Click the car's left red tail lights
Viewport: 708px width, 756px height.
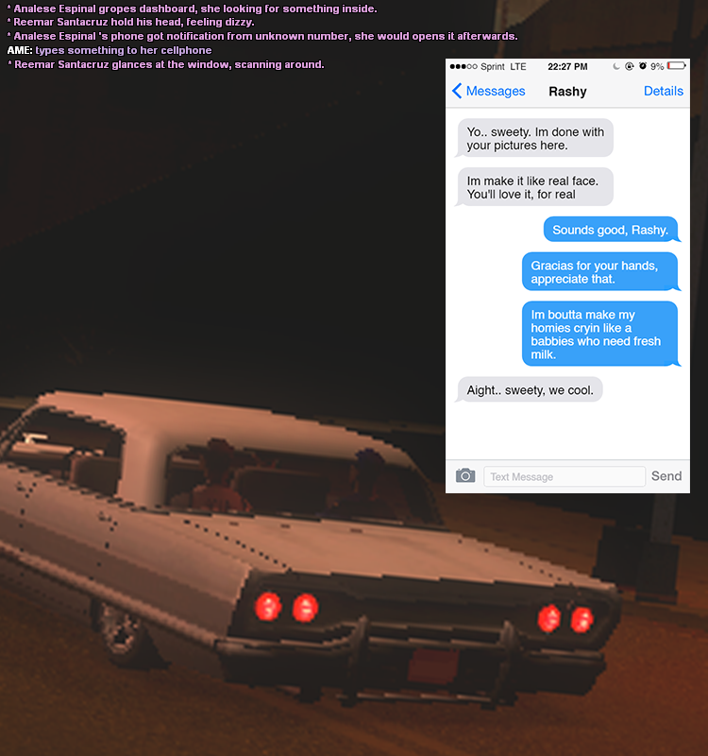(x=287, y=607)
